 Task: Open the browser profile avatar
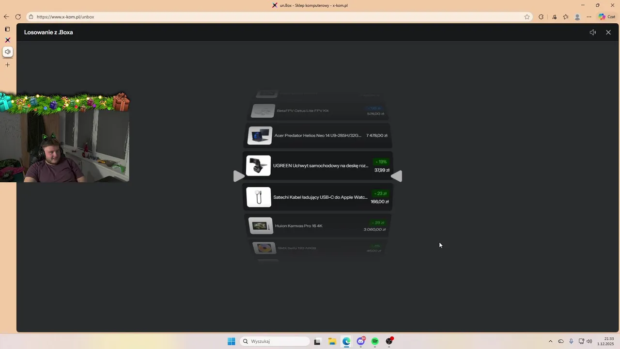tap(577, 16)
